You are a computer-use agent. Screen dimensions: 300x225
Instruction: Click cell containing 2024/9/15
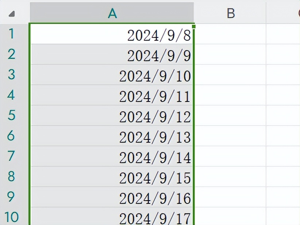point(112,177)
